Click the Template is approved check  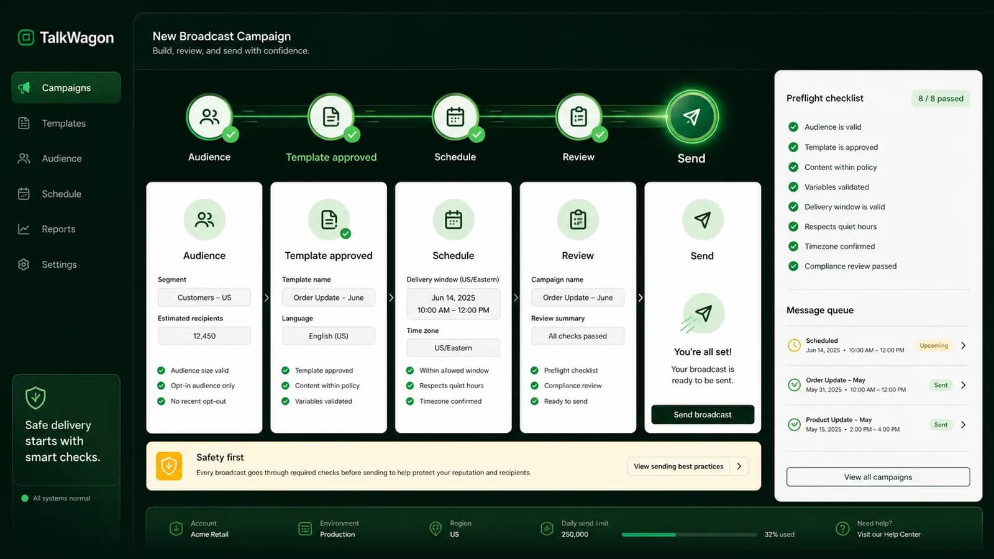point(793,147)
